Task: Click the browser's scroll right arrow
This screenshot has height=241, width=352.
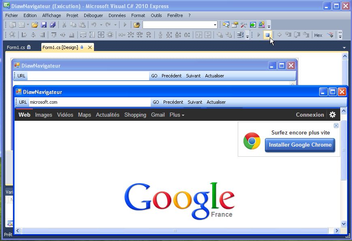Action: coord(336,230)
